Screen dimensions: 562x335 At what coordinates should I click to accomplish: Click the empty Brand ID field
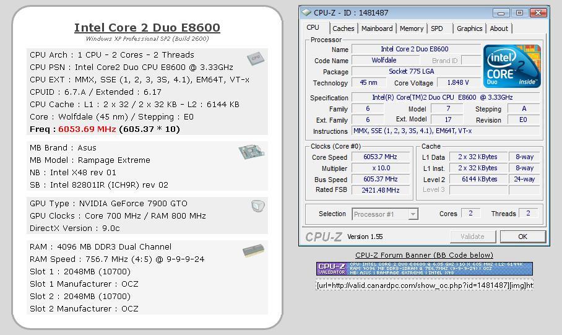pyautogui.click(x=471, y=60)
